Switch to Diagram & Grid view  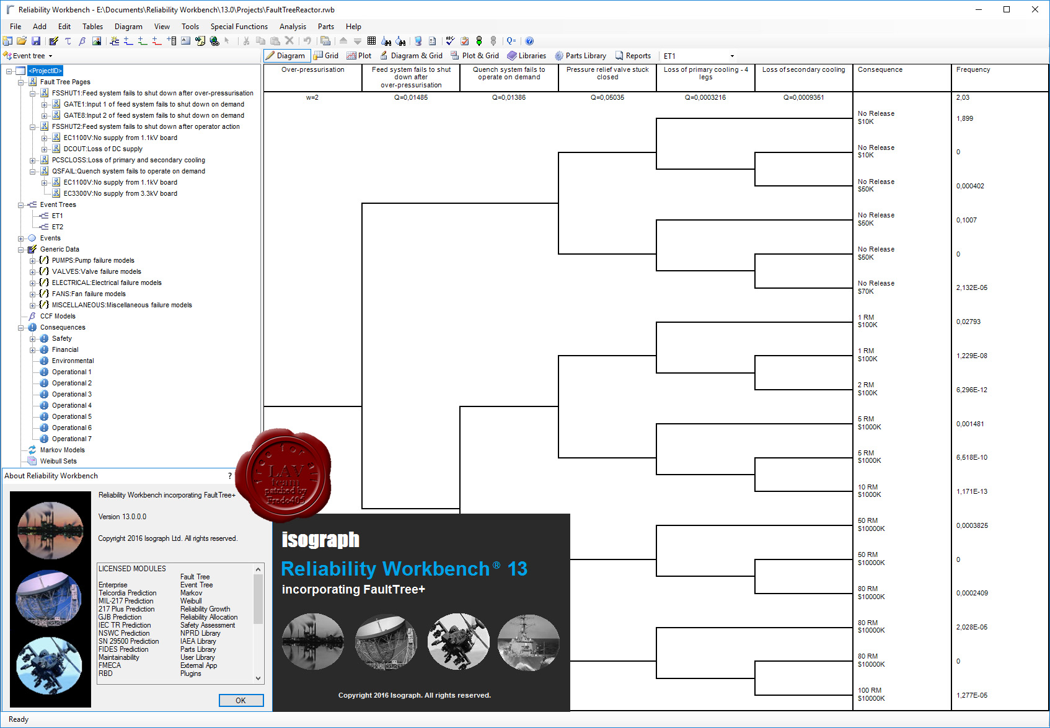point(412,56)
